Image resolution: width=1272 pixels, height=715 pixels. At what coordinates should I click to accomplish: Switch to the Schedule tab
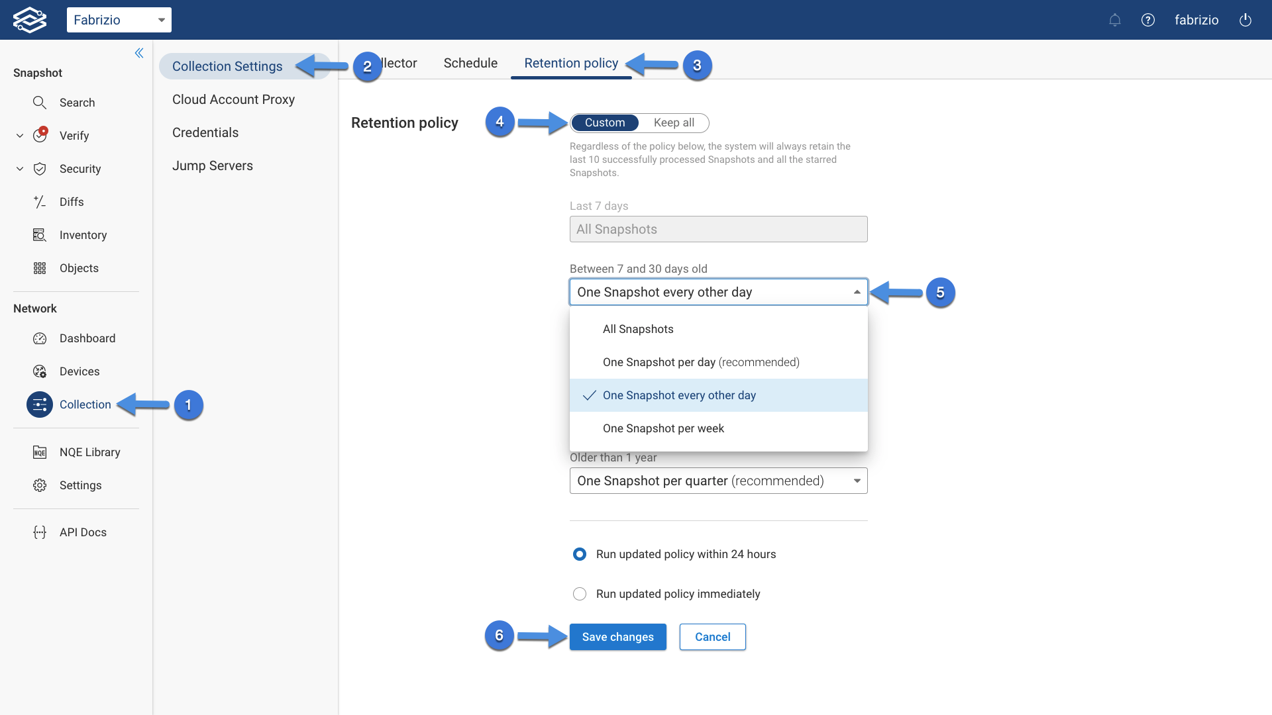pos(470,63)
